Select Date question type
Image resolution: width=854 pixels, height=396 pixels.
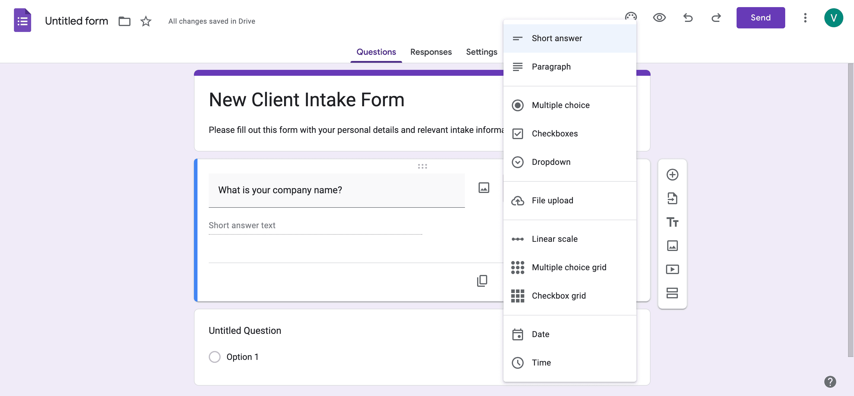coord(570,334)
